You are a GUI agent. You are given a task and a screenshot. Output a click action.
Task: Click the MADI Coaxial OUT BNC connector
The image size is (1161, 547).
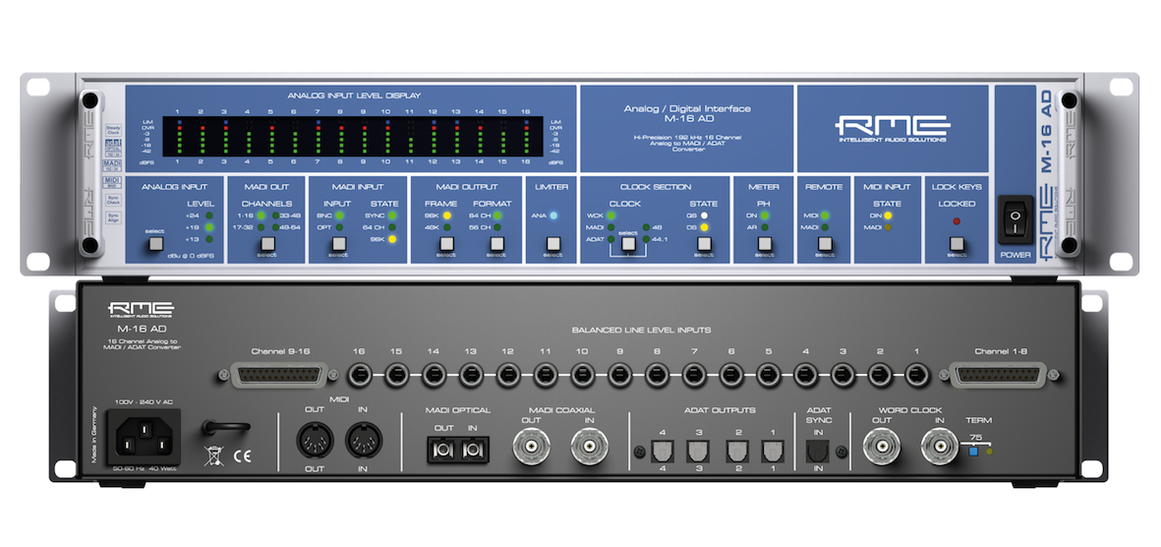coord(531,447)
